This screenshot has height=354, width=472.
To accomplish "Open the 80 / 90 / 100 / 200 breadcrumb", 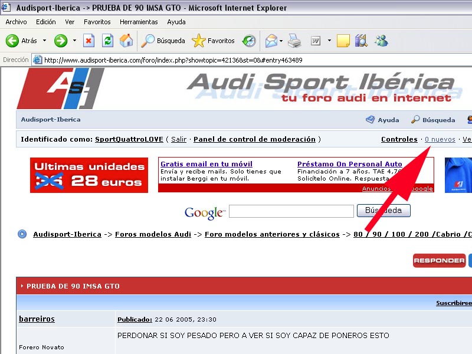I will (412, 234).
